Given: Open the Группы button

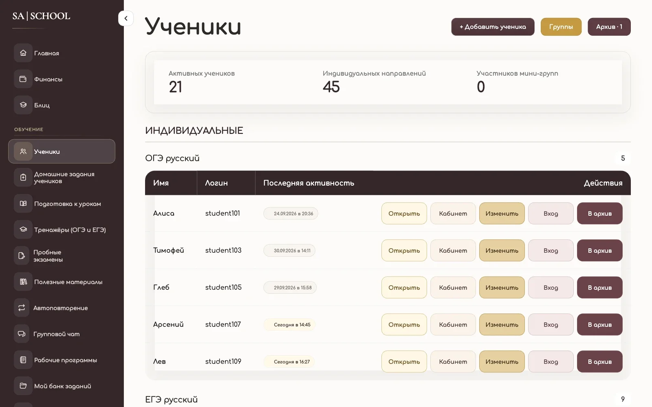Looking at the screenshot, I should (x=561, y=27).
